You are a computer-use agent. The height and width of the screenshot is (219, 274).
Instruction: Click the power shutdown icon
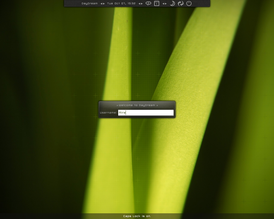pyautogui.click(x=189, y=3)
